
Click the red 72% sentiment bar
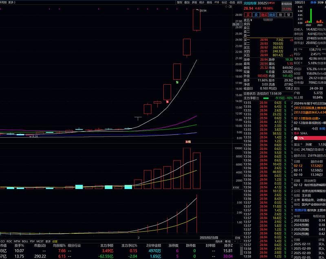click(310, 138)
